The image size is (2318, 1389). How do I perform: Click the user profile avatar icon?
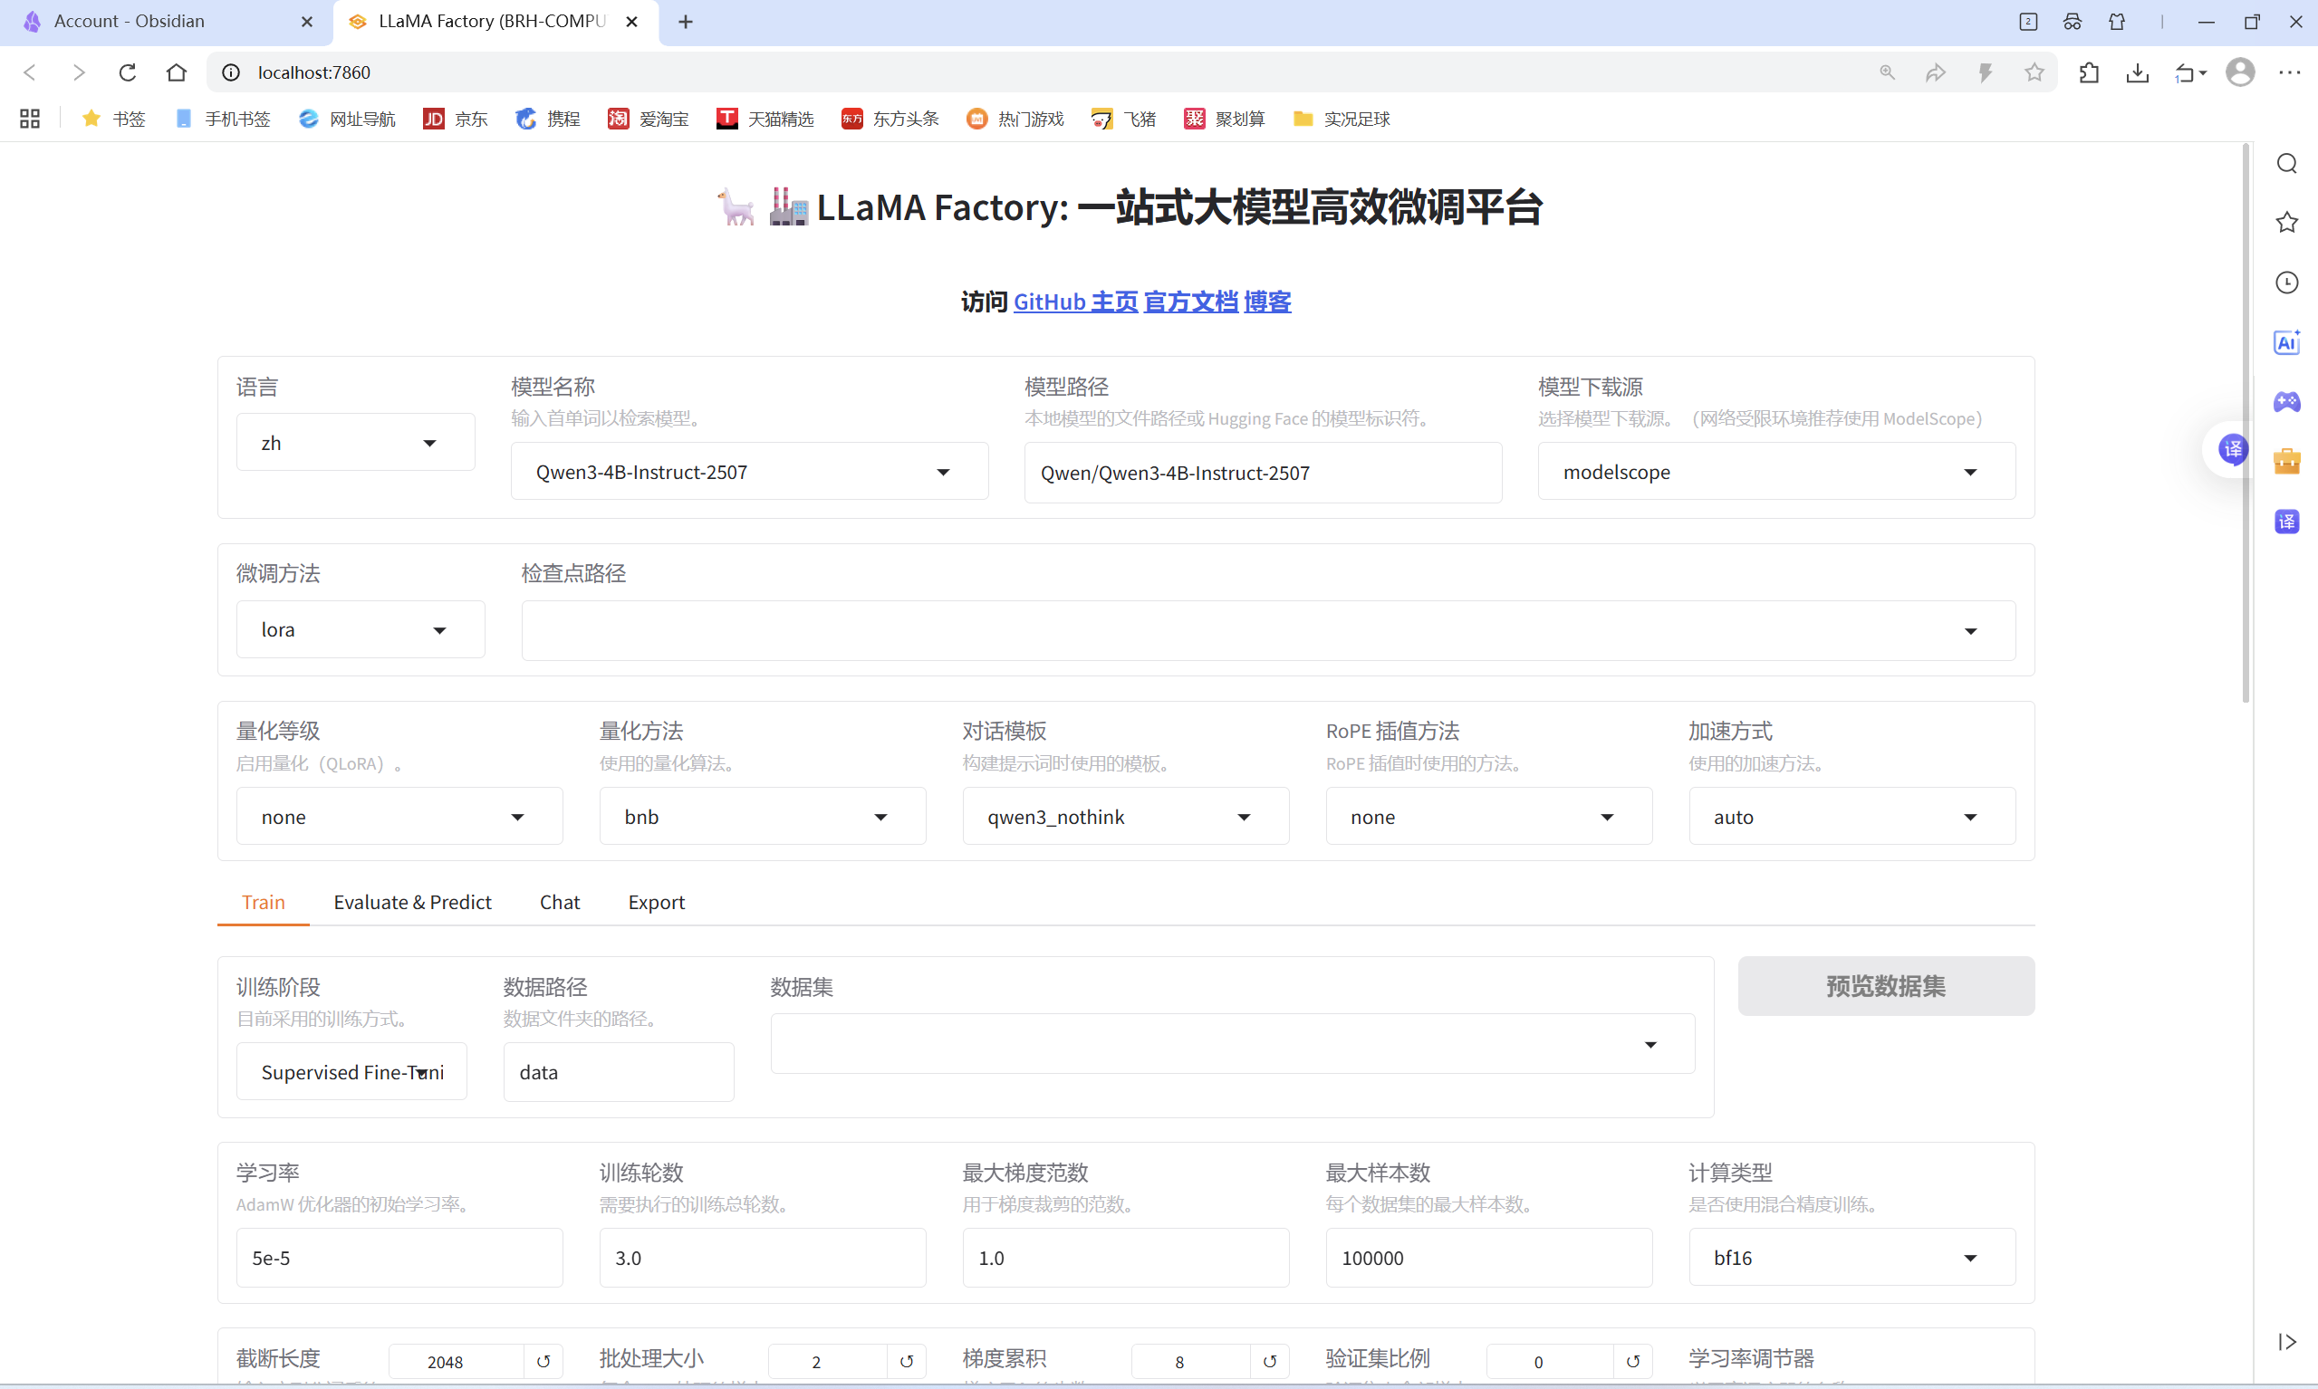click(2239, 72)
